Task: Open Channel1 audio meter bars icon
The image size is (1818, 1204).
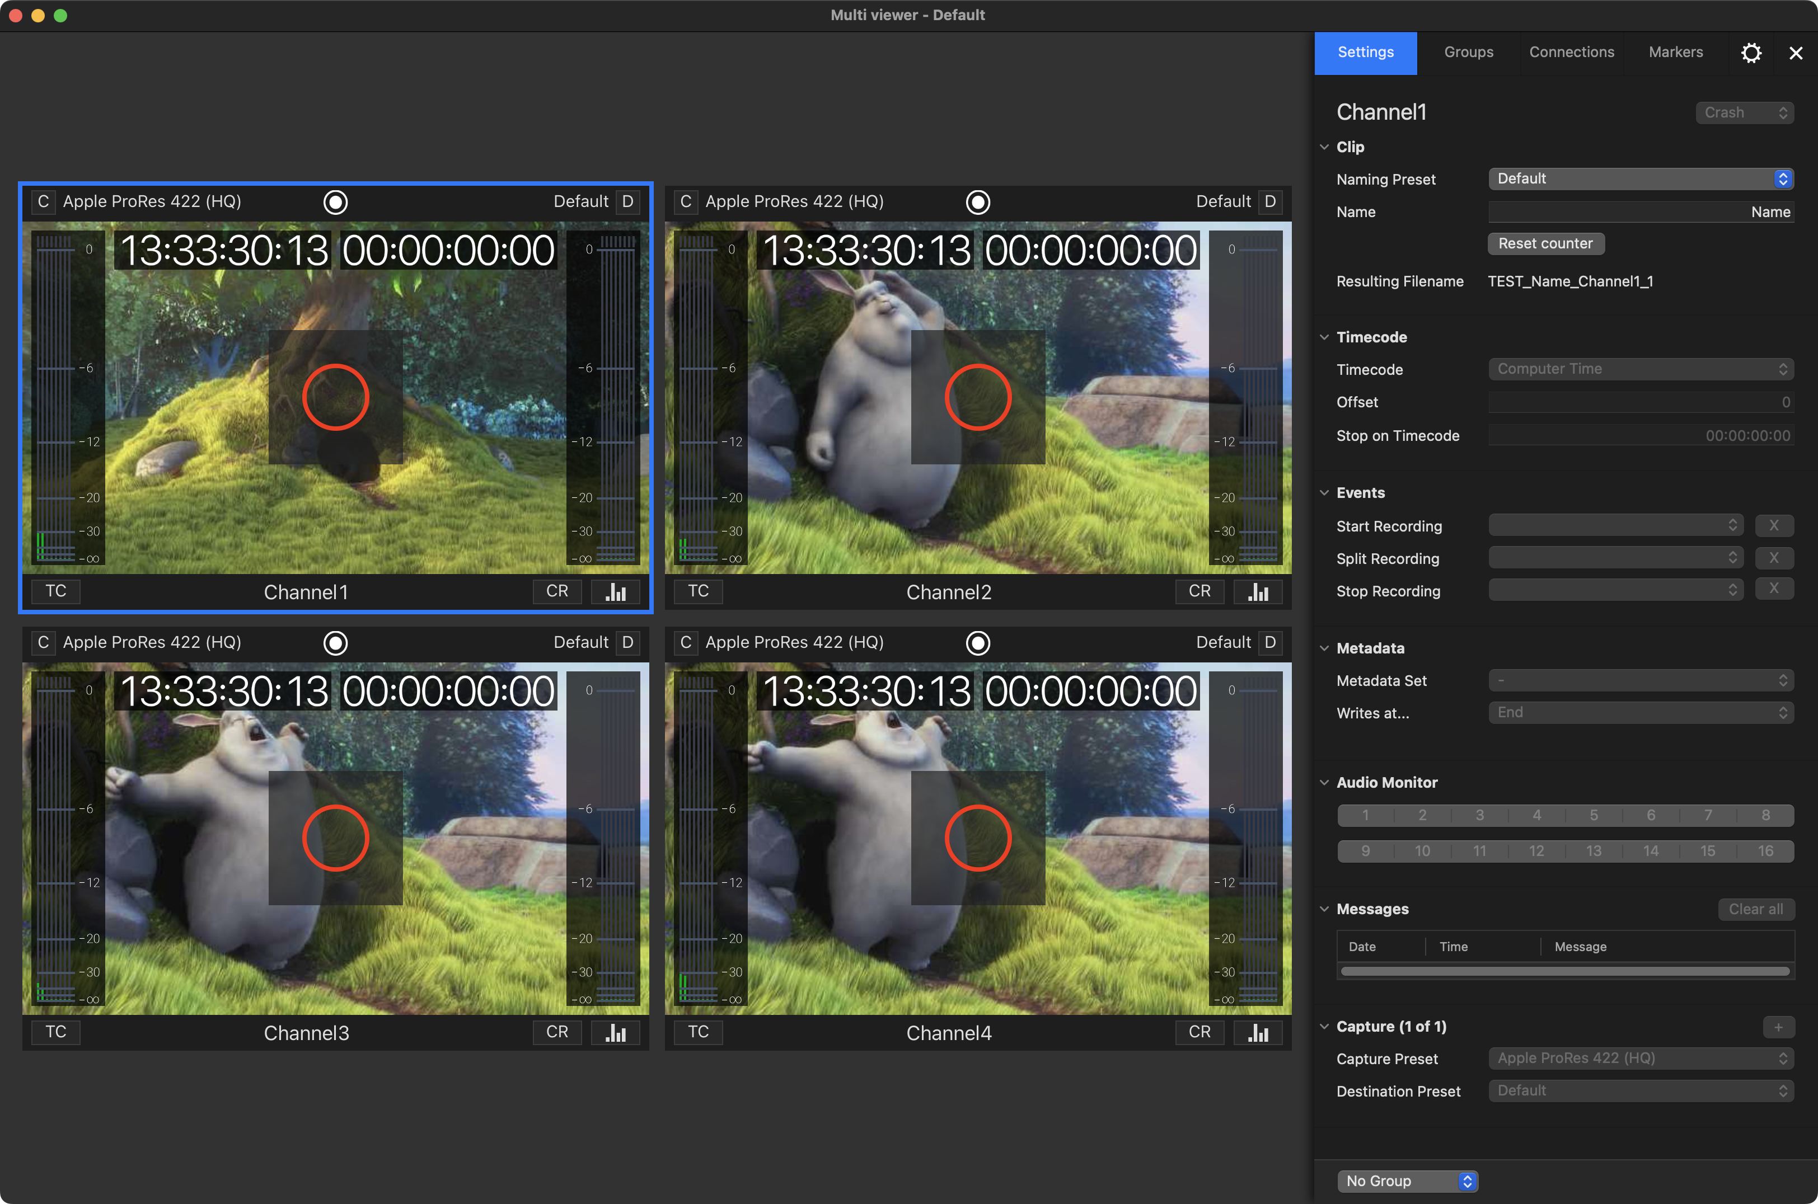Action: tap(616, 591)
